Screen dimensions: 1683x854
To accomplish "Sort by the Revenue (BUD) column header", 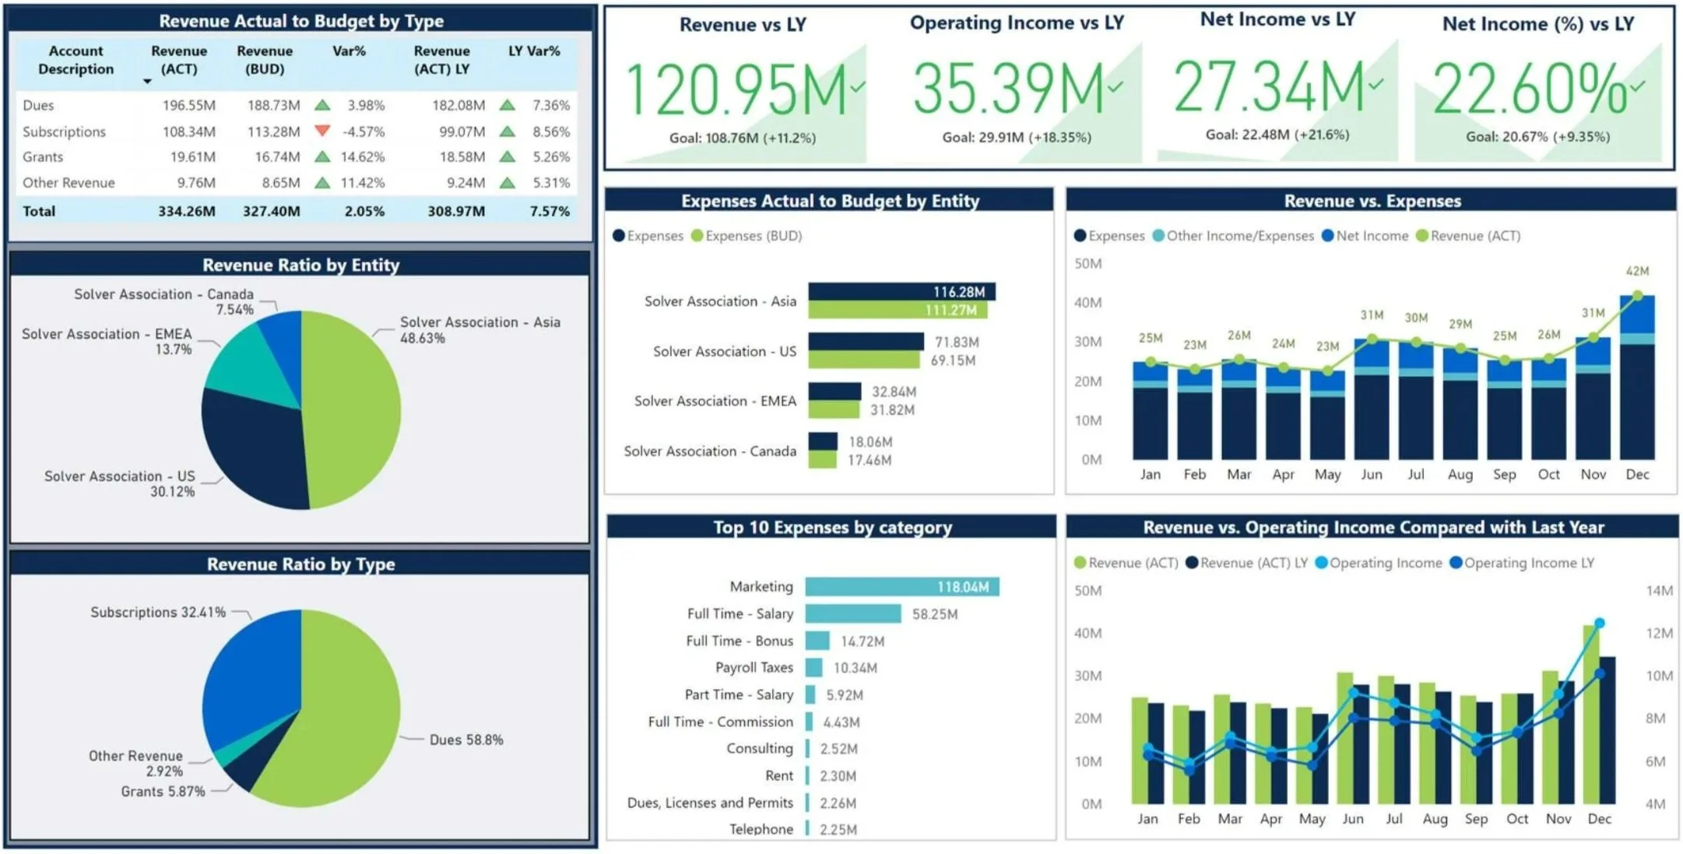I will click(265, 60).
